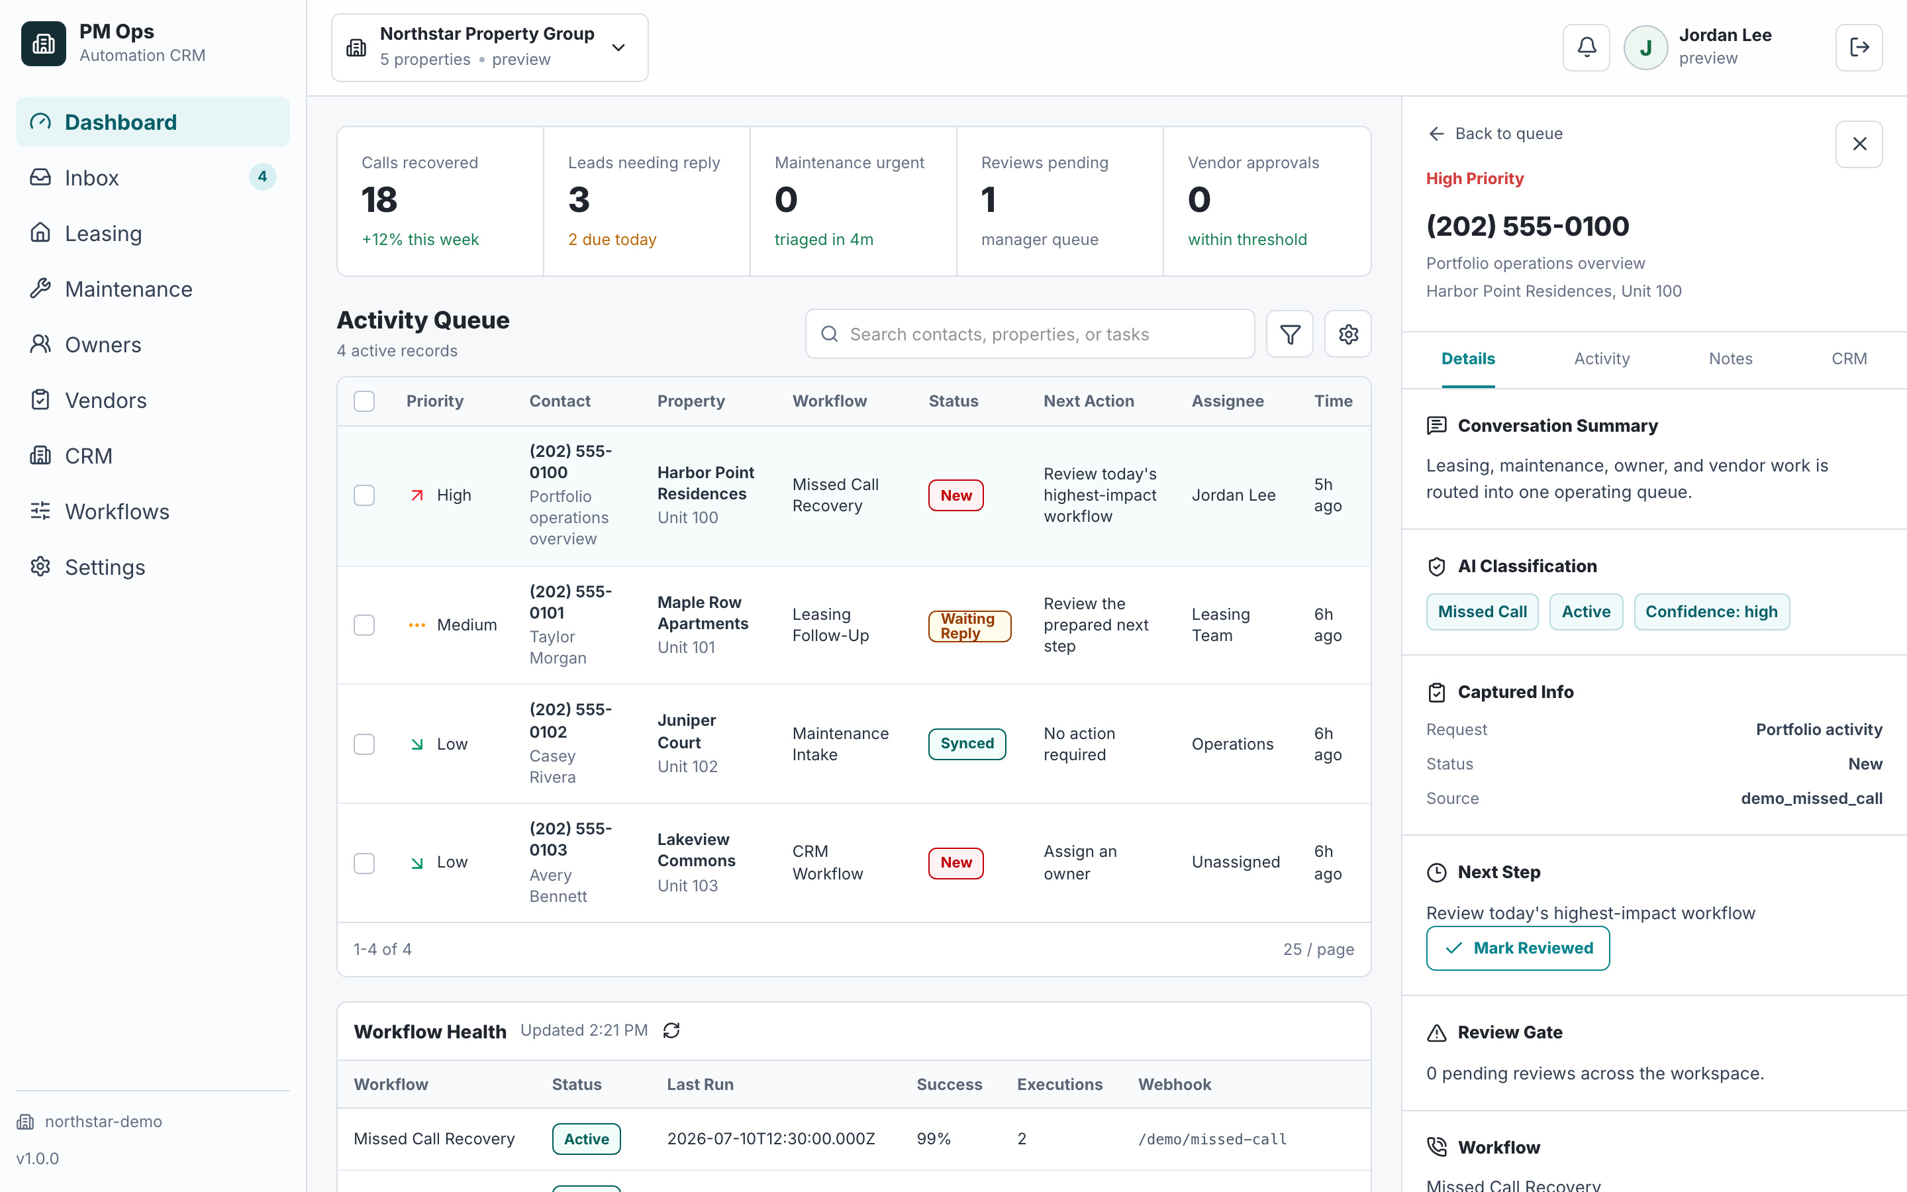Screen dimensions: 1907x1192
Task: Open Workflows in sidebar
Action: pyautogui.click(x=153, y=512)
